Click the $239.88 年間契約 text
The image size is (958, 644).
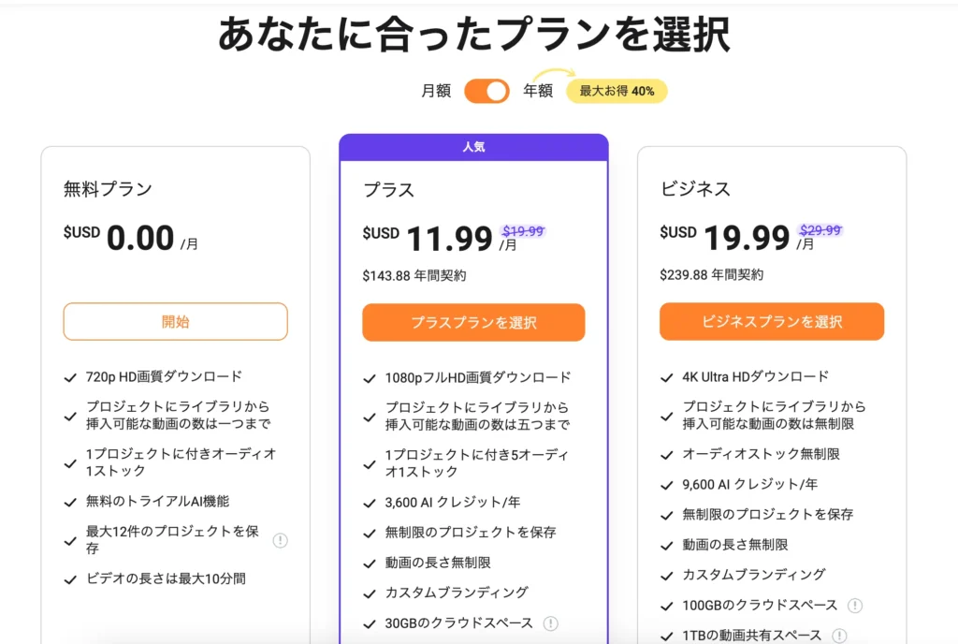pos(711,275)
